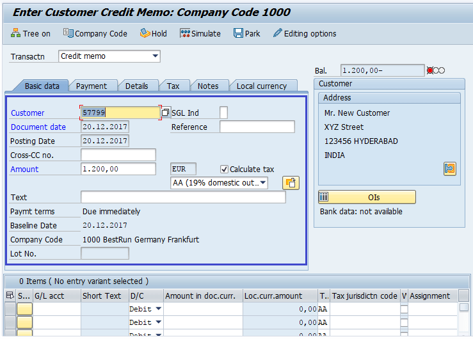Click the 'Bank data: not available' text
The image size is (473, 339).
361,212
